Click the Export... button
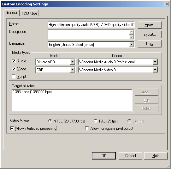The image size is (171, 169). pos(150,34)
